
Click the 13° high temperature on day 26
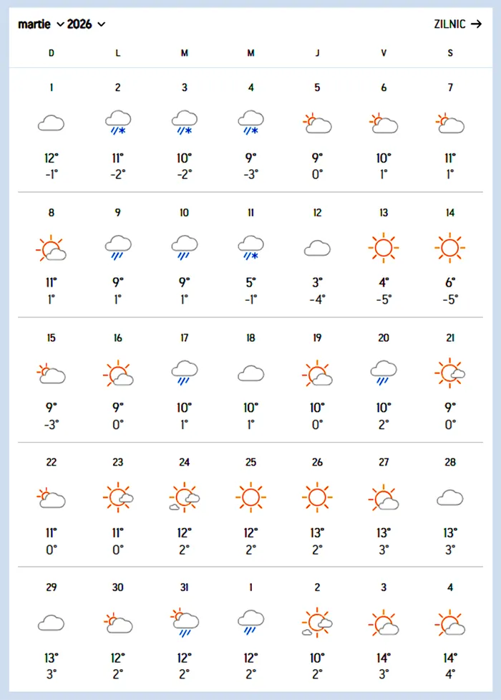(x=317, y=532)
